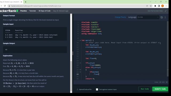Click the Run Code button

145,89
